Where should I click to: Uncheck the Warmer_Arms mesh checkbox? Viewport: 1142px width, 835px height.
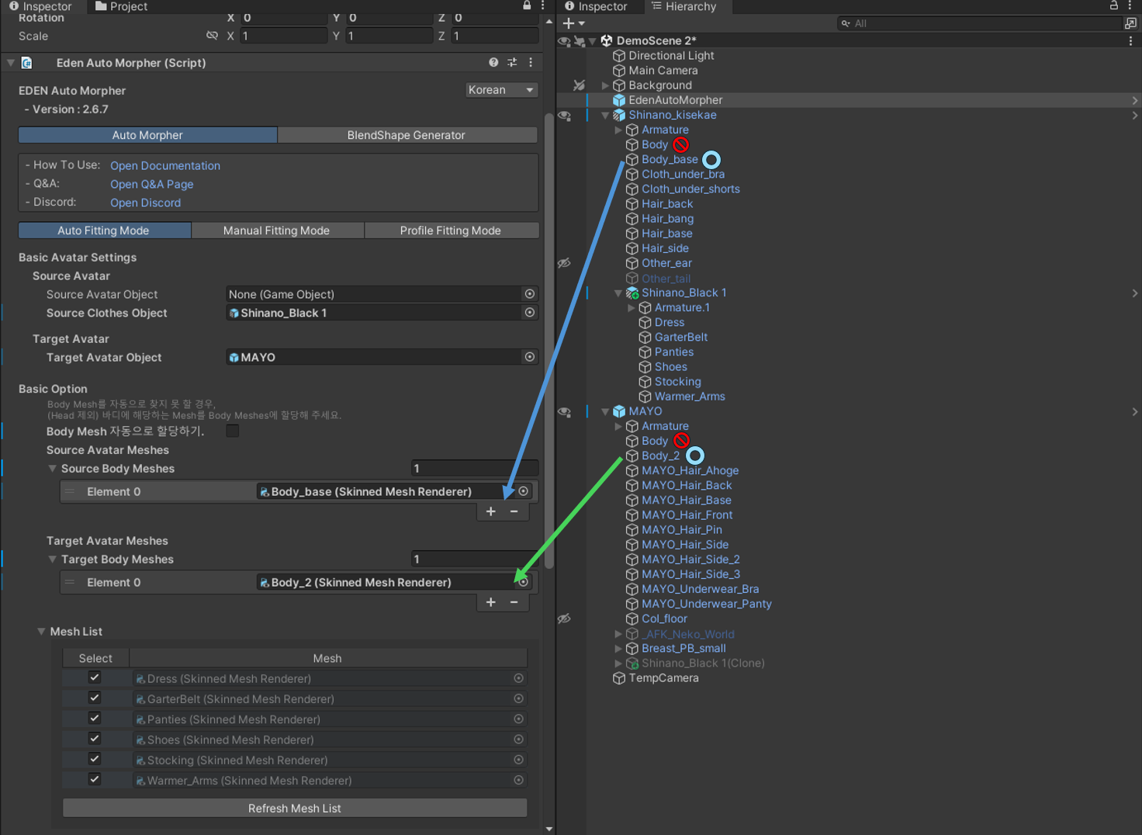tap(95, 779)
